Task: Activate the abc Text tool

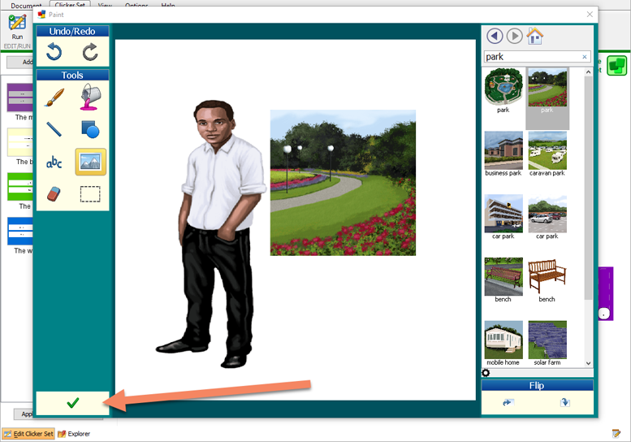Action: (54, 162)
